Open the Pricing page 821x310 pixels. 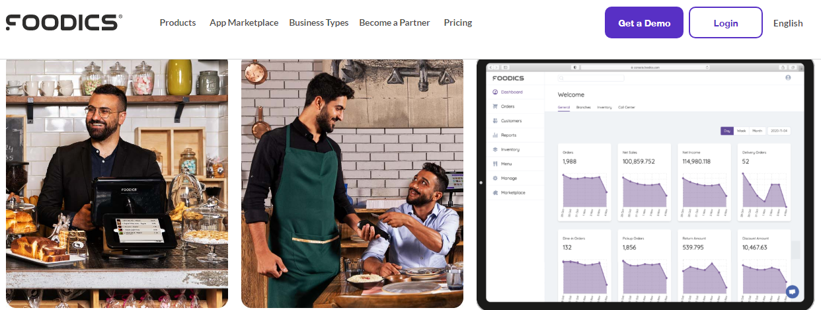pyautogui.click(x=458, y=22)
